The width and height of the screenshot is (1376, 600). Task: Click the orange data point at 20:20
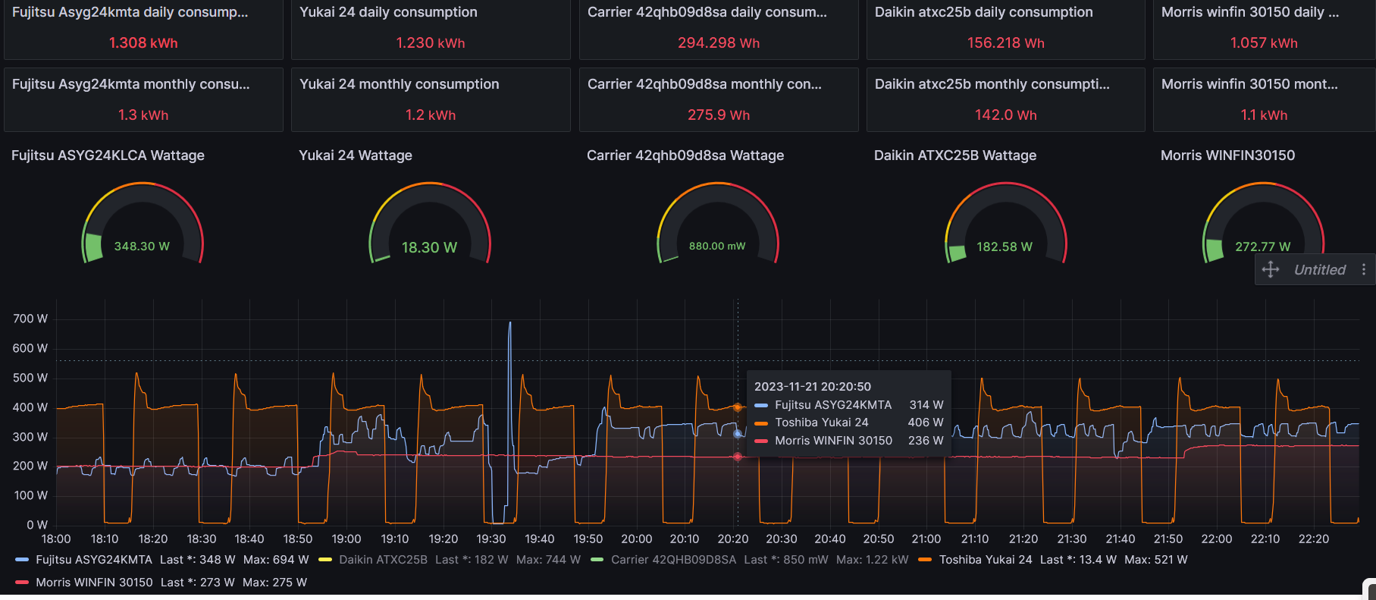tap(738, 407)
